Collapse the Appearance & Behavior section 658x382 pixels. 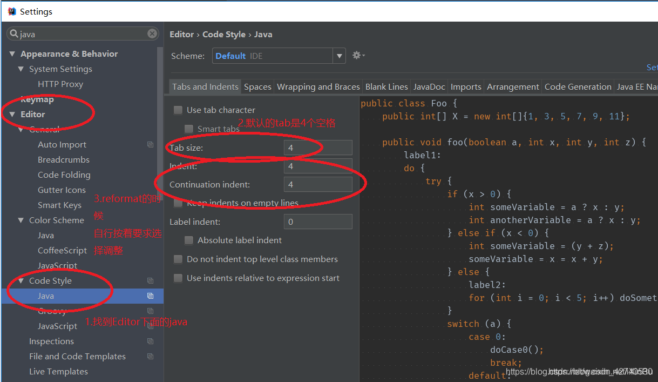pyautogui.click(x=12, y=54)
